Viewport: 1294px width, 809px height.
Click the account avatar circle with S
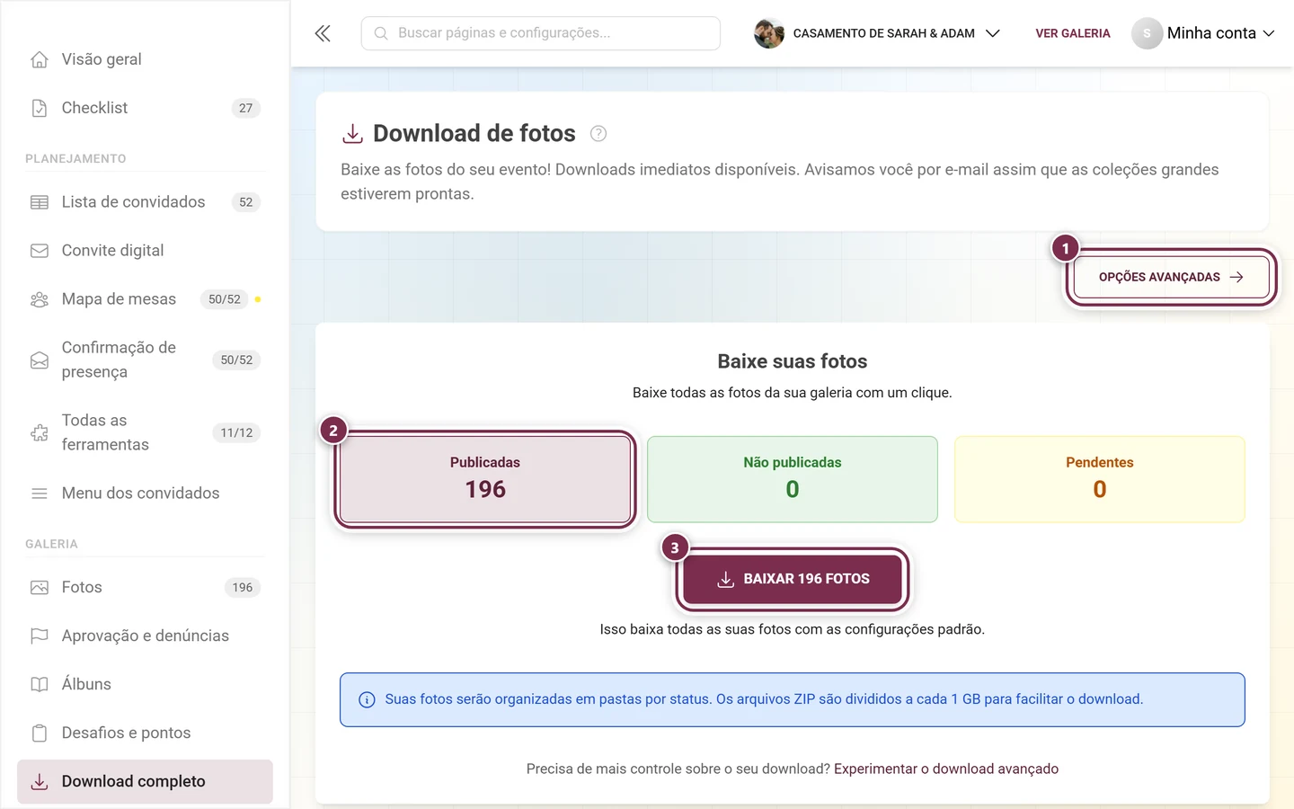coord(1147,33)
